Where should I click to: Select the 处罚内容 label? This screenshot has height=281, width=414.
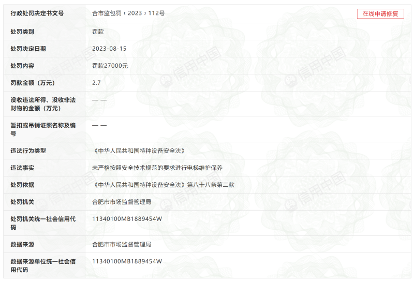22,66
